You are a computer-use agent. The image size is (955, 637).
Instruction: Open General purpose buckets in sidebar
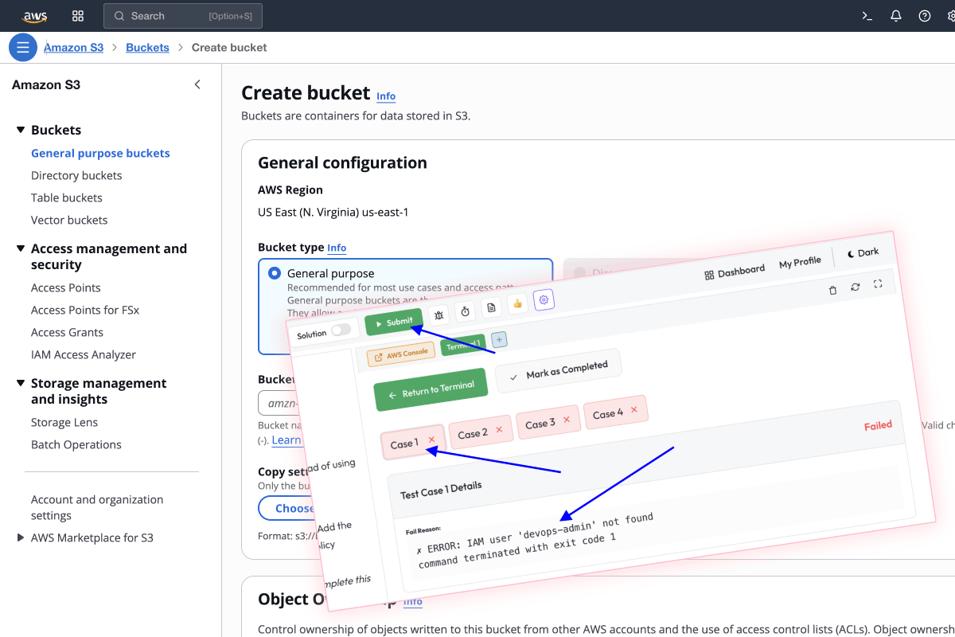point(100,153)
